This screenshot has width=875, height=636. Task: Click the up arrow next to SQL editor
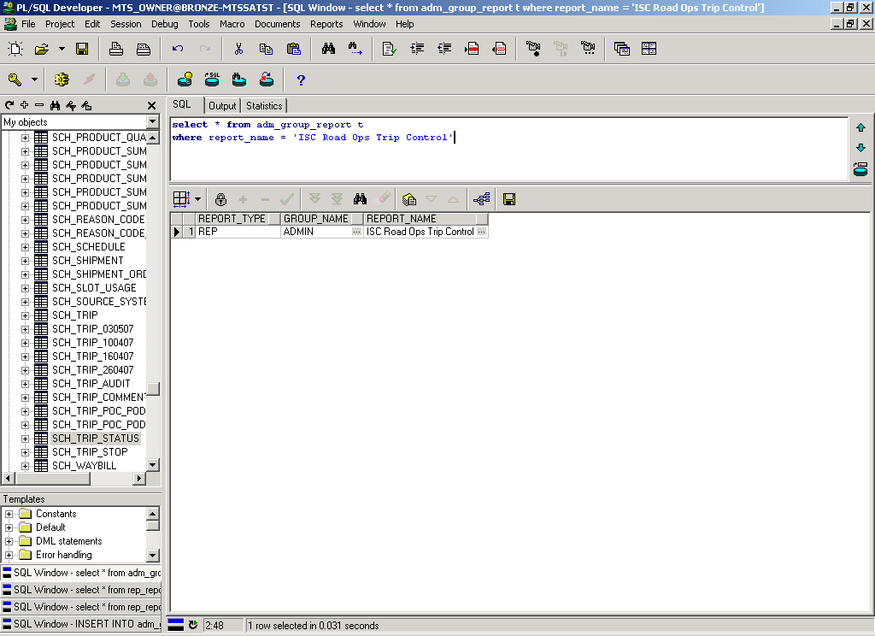point(860,128)
